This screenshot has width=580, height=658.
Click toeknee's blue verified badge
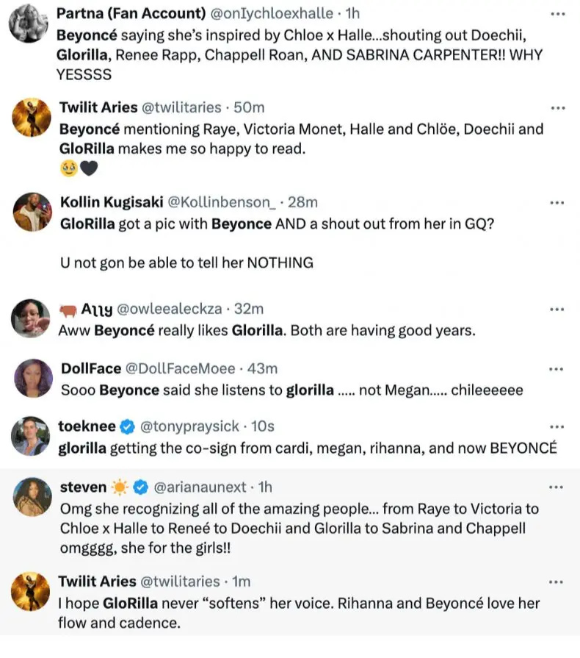coord(128,426)
